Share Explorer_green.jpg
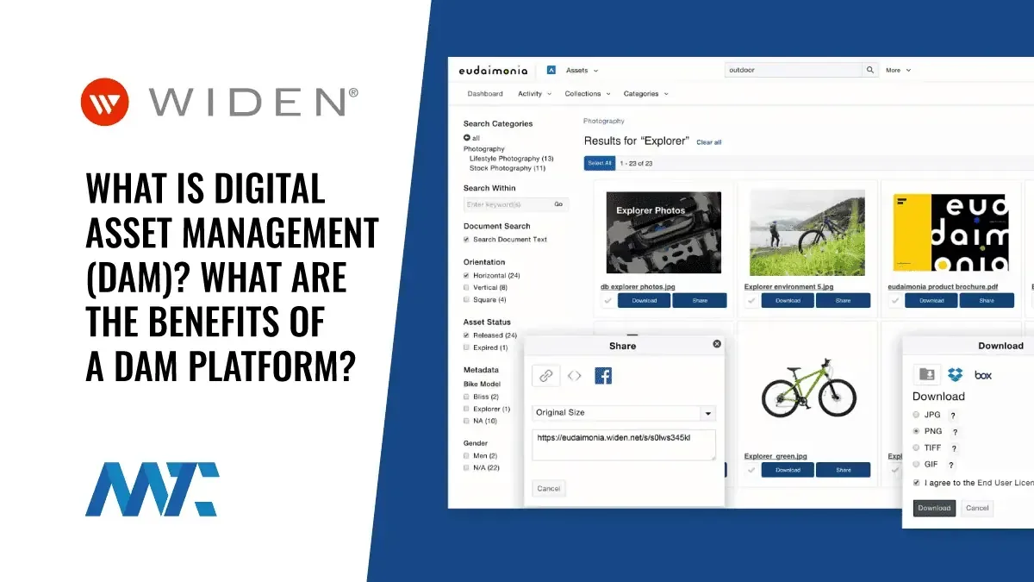The height and width of the screenshot is (582, 1034). pyautogui.click(x=843, y=471)
